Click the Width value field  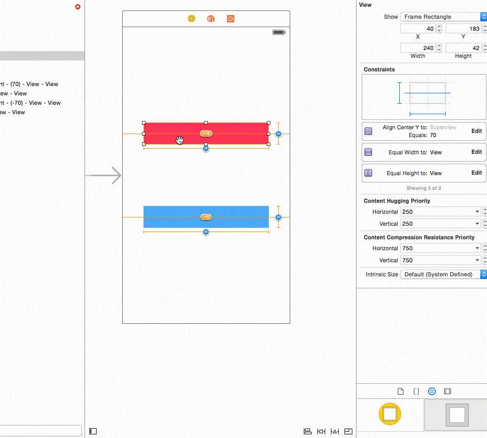click(x=418, y=48)
